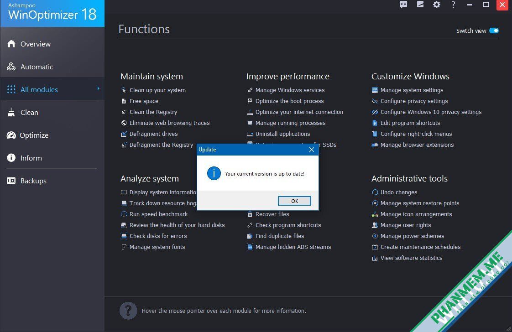The width and height of the screenshot is (512, 332).
Task: Open the notes edit icon in title bar
Action: click(x=420, y=4)
